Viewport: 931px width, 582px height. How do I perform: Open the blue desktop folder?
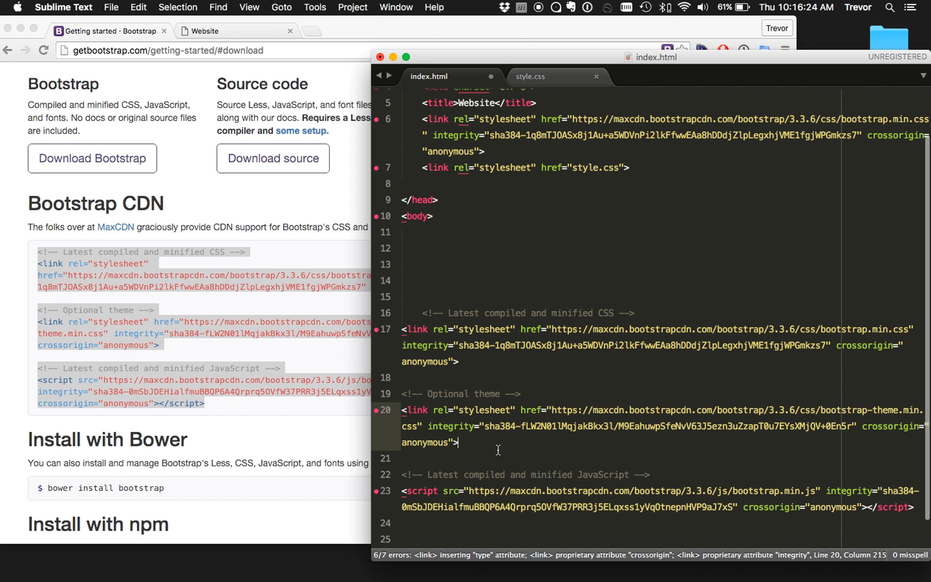click(x=889, y=38)
